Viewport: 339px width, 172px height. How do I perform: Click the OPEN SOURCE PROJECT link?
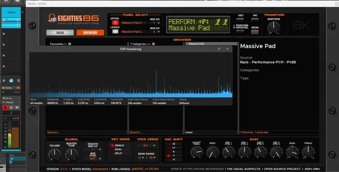282,169
